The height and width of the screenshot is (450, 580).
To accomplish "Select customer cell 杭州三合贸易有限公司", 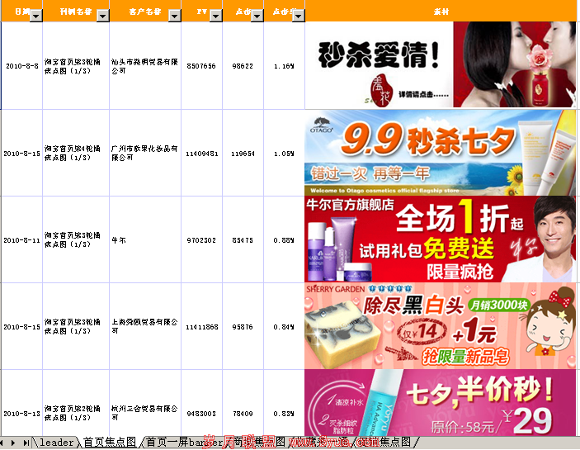I will (x=145, y=403).
